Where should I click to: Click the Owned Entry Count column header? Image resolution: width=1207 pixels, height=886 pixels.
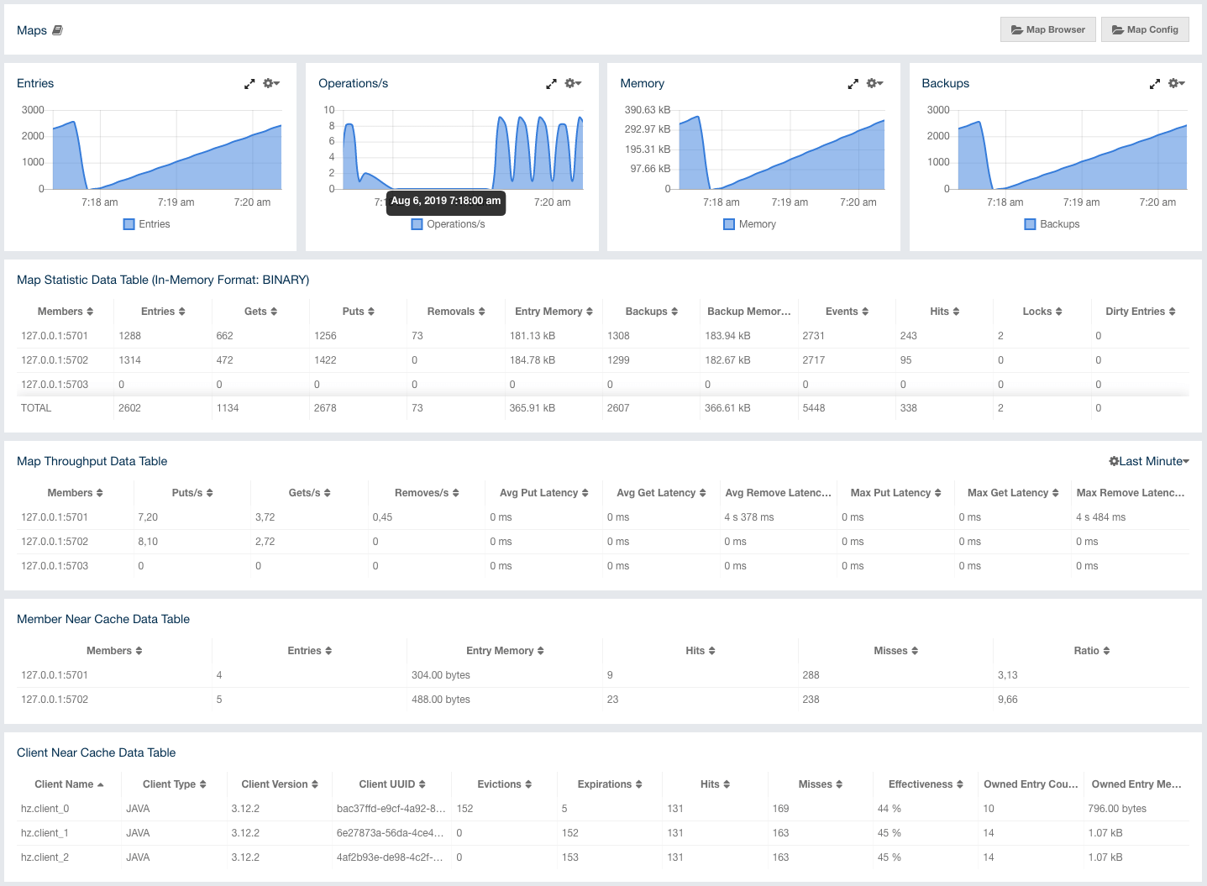coord(1031,784)
